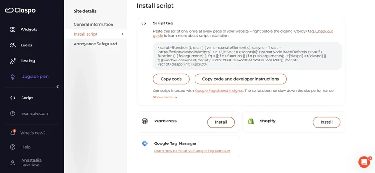
Task: Click the Shopify bag logo icon
Action: click(250, 121)
